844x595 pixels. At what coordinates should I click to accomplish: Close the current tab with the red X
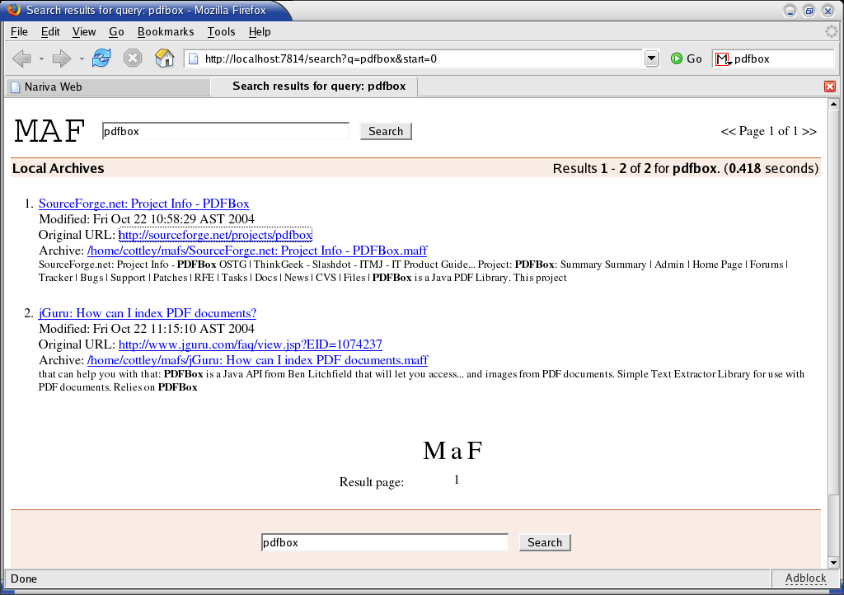tap(830, 87)
